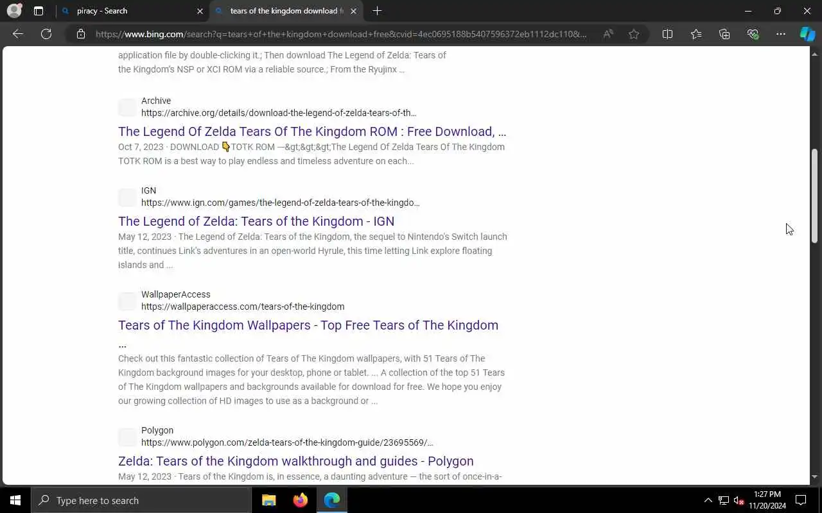
Task: Click the WallpaperAccess site favicon
Action: pyautogui.click(x=127, y=301)
